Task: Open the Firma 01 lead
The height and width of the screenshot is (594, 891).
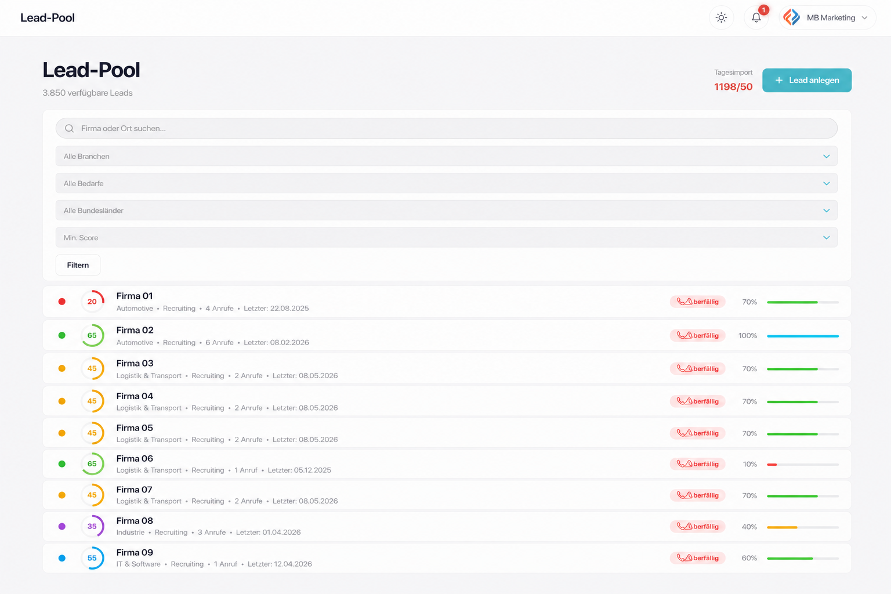Action: pos(447,302)
